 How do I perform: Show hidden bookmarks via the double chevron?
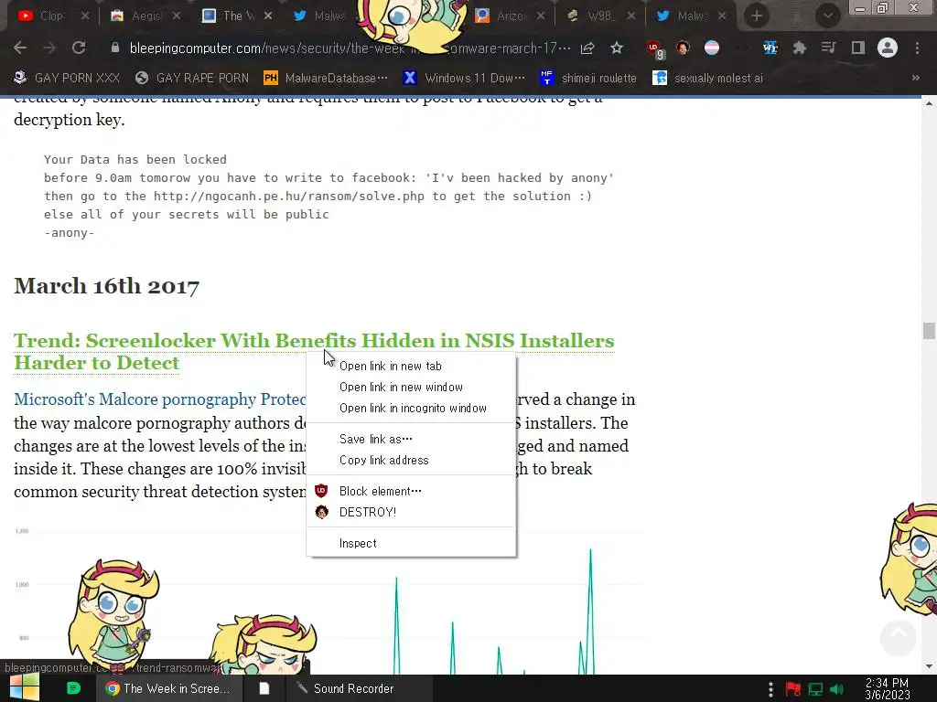(x=915, y=79)
